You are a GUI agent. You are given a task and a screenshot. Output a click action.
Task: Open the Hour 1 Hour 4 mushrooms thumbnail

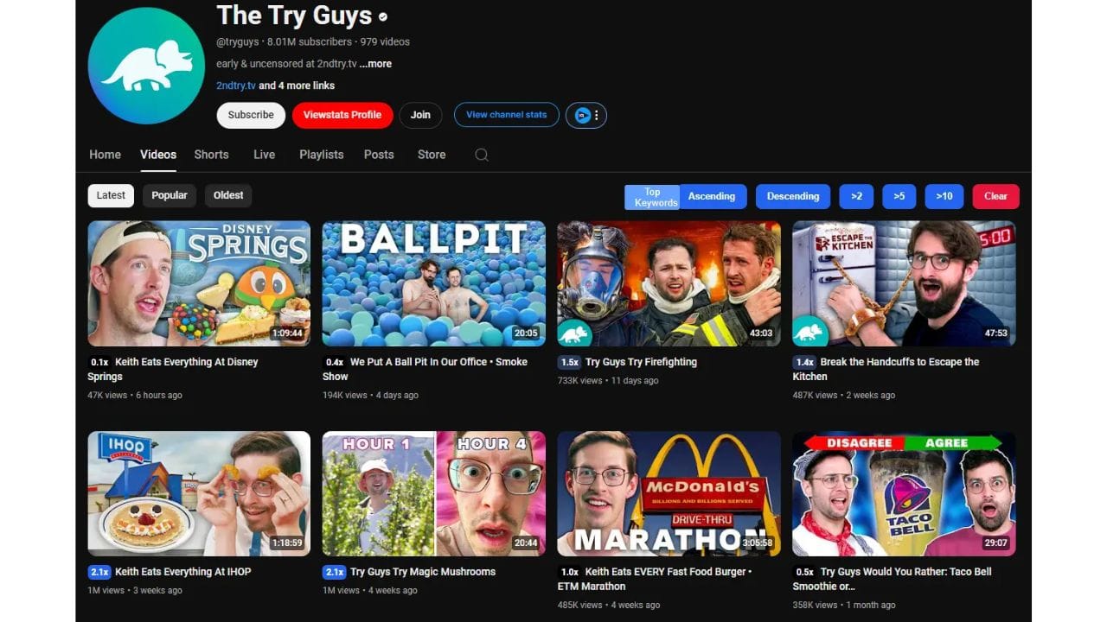pyautogui.click(x=434, y=493)
